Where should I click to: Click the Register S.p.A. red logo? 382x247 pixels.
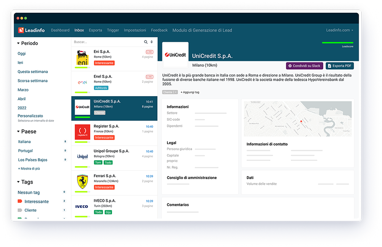click(x=83, y=132)
